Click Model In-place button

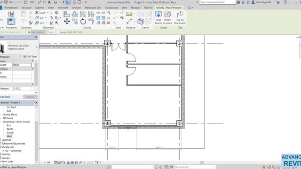tap(167, 18)
